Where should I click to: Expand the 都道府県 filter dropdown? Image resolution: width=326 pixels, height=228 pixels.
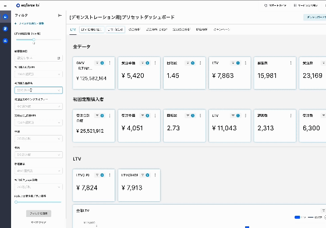tap(38, 170)
